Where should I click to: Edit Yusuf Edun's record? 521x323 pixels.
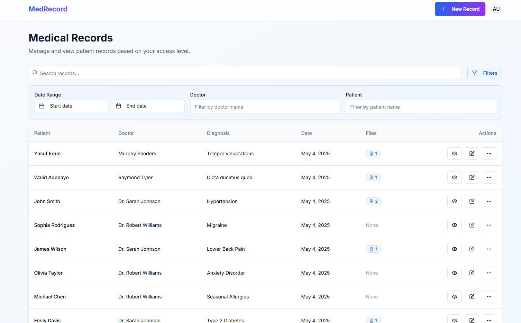click(x=472, y=154)
